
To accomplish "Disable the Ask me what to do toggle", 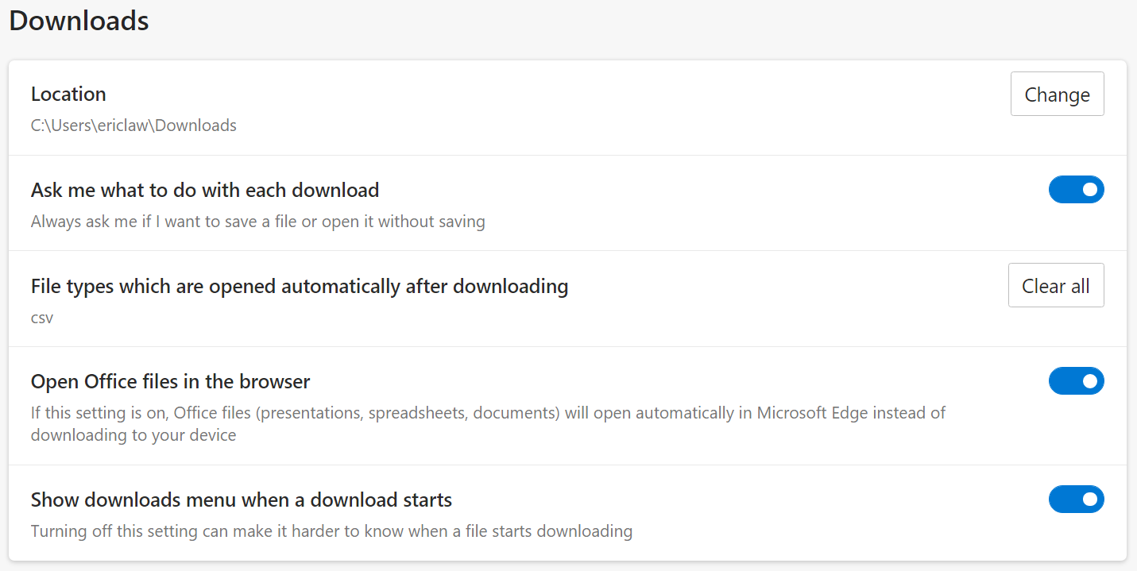I will pyautogui.click(x=1076, y=190).
